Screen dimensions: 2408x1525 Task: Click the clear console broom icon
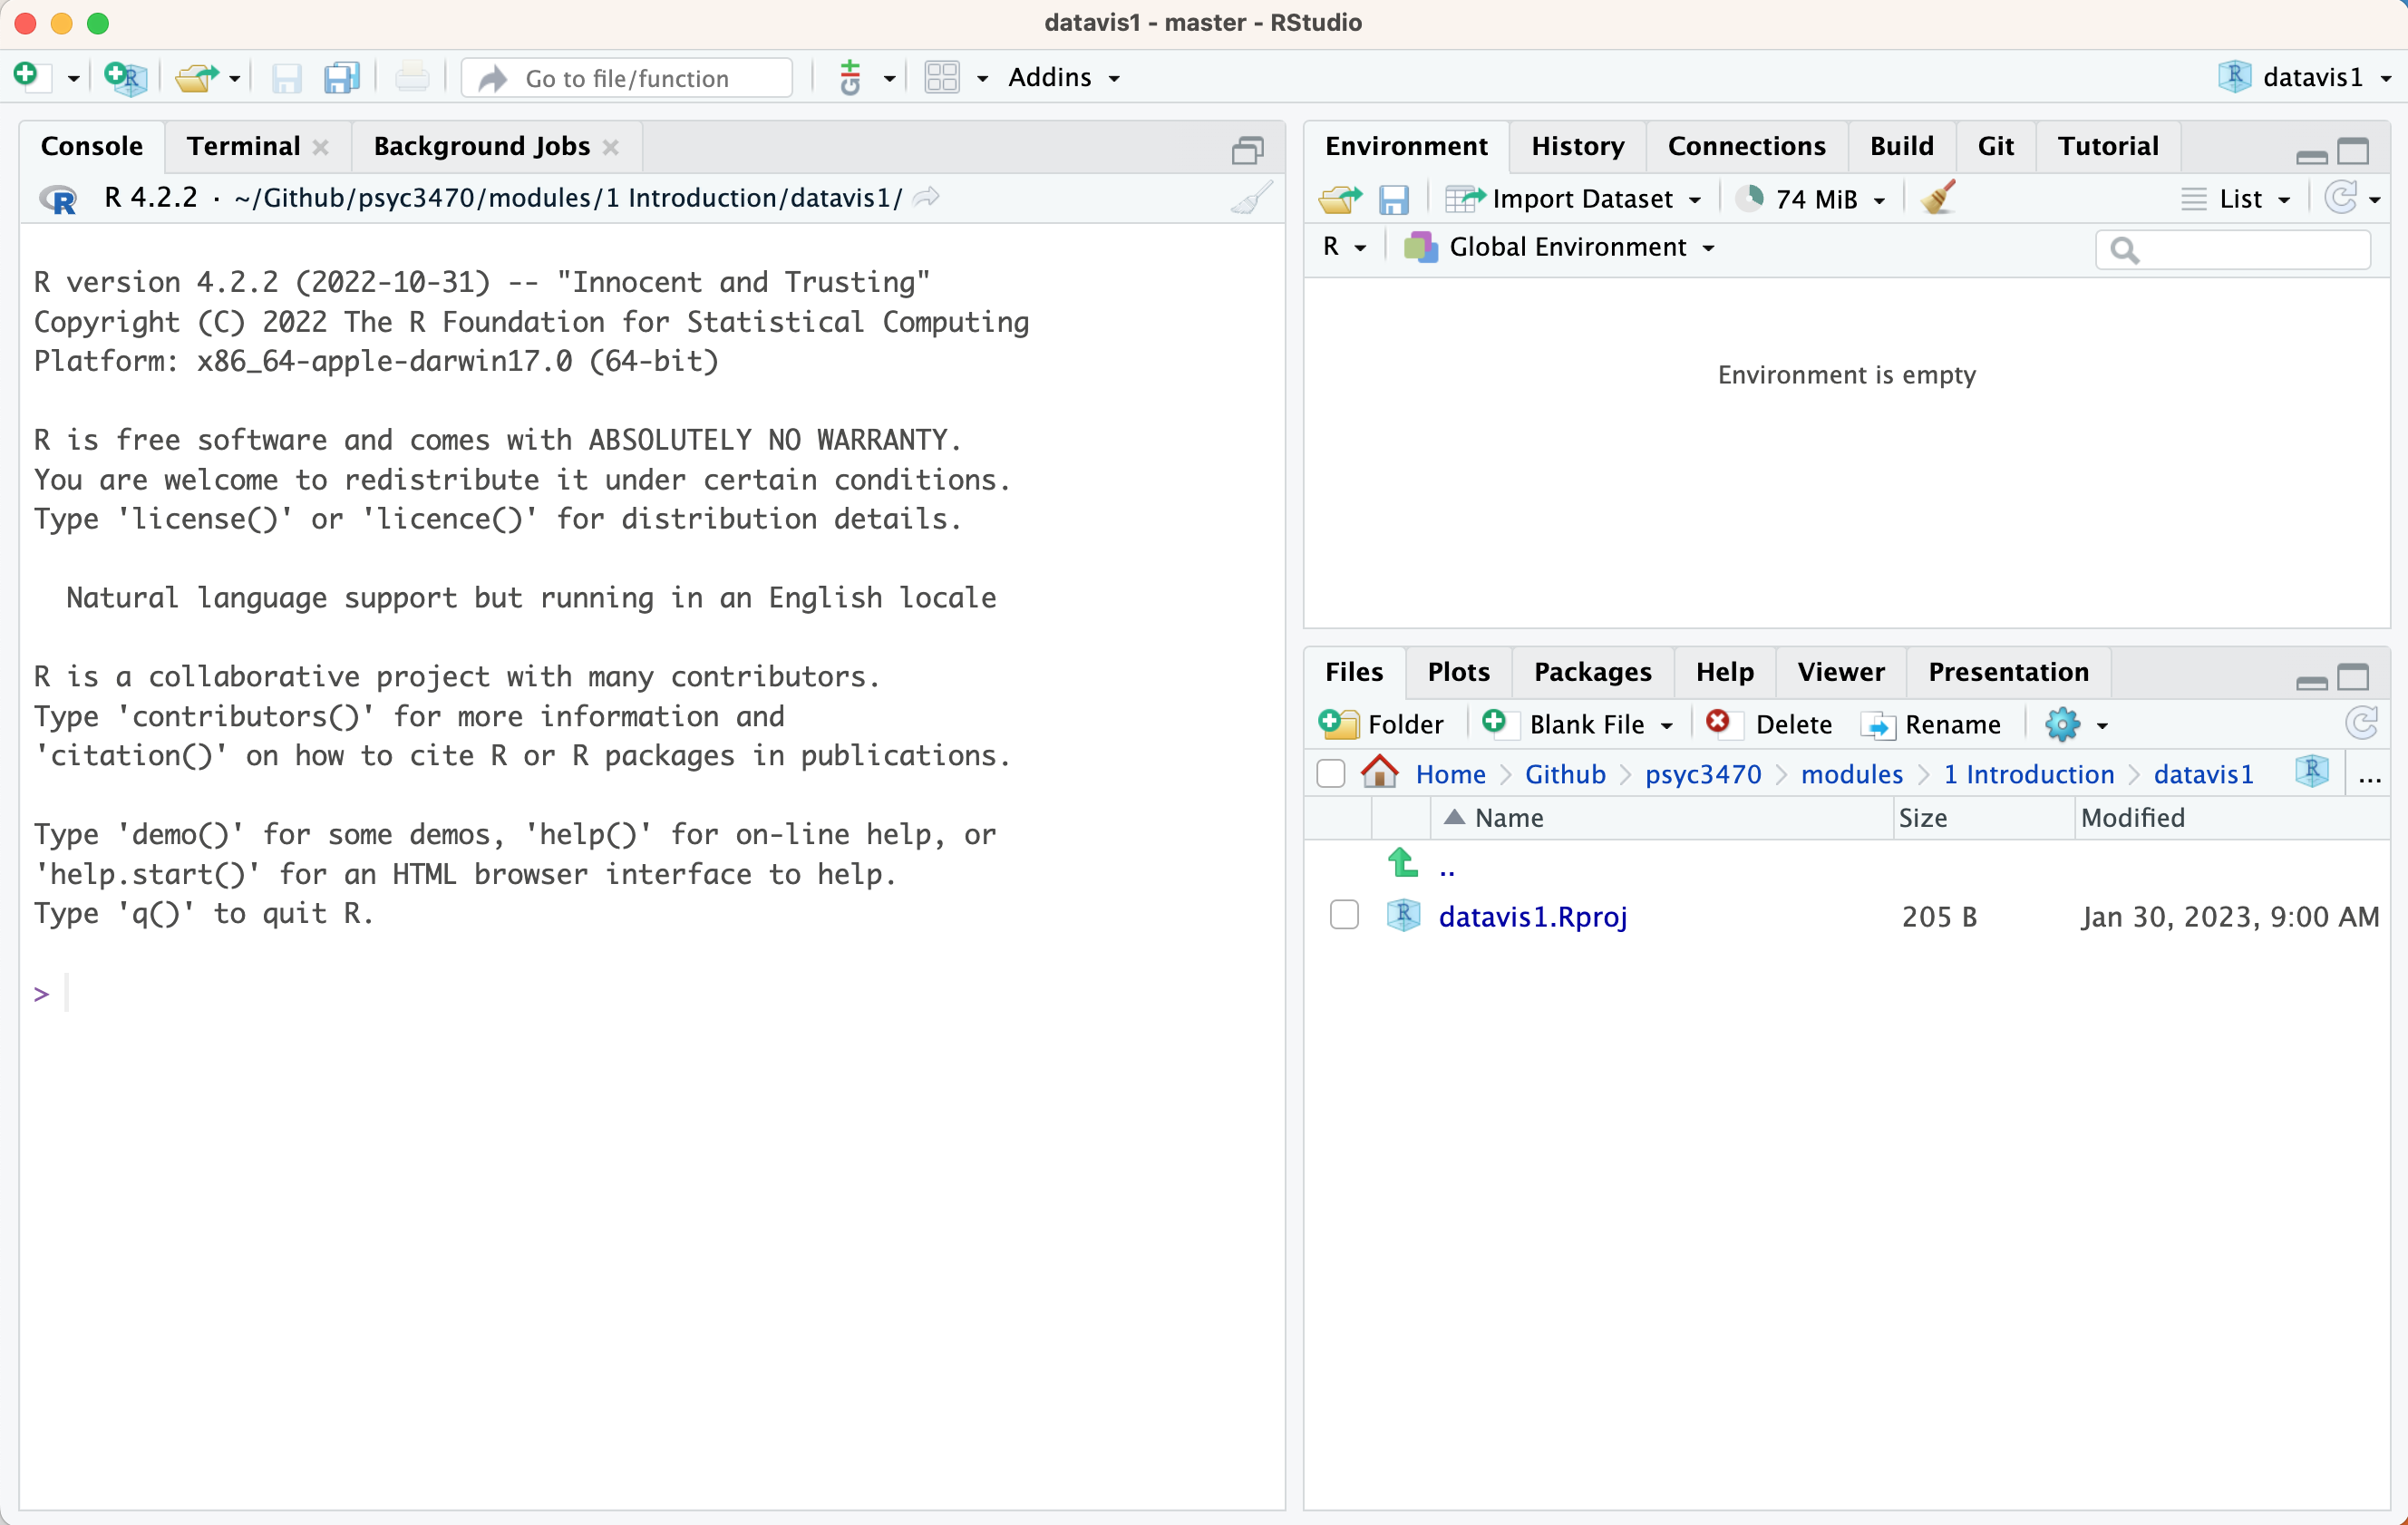1251,198
